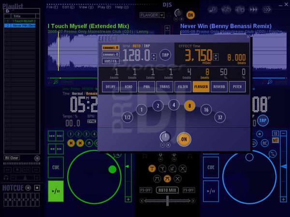Select the orange T crossfade curve icon
Screen dimensions: 290x217
pyautogui.click(x=152, y=169)
